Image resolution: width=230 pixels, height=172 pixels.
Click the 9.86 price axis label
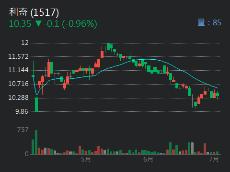(x=22, y=111)
